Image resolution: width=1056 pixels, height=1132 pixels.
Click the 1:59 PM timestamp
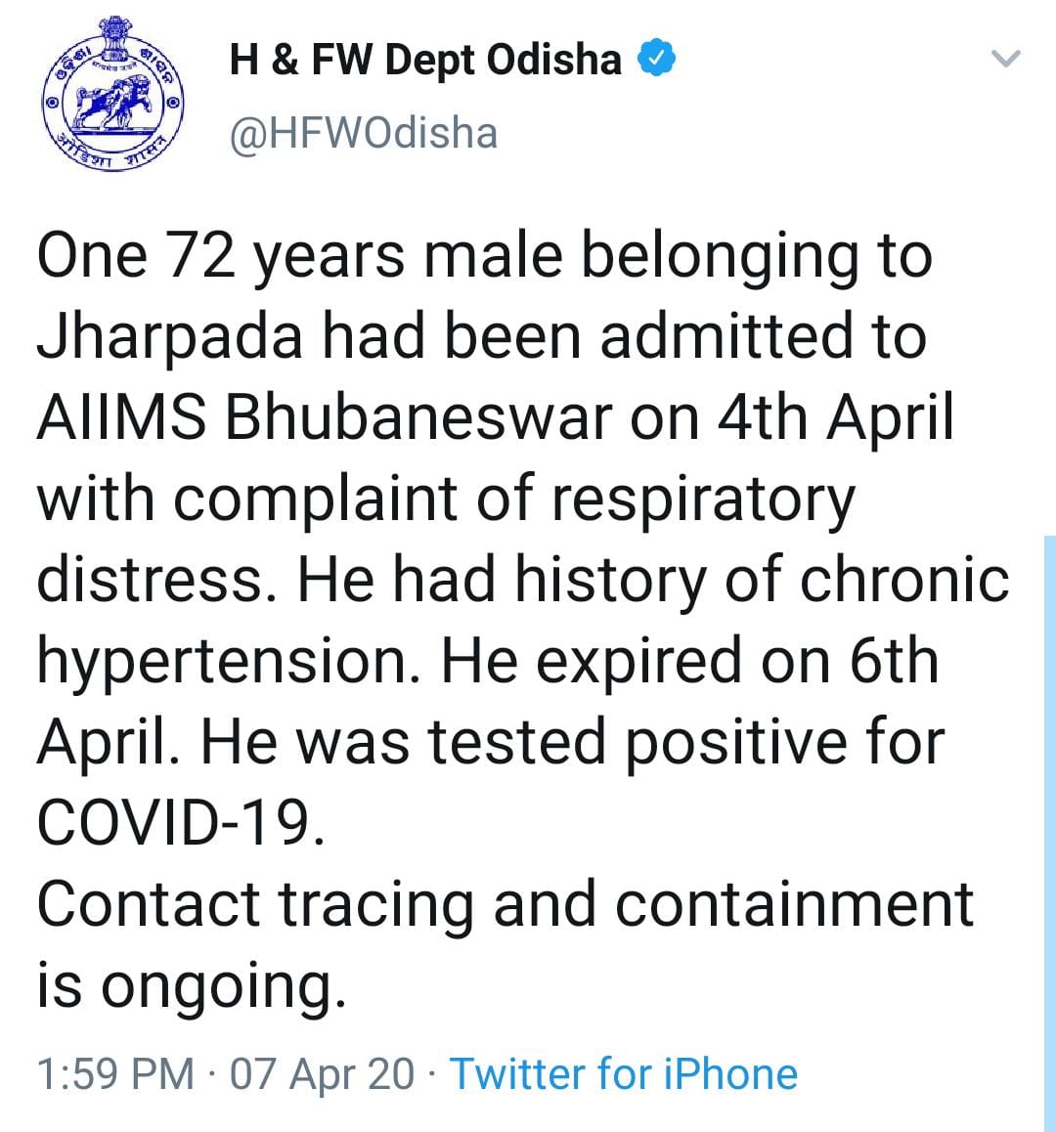[114, 1073]
